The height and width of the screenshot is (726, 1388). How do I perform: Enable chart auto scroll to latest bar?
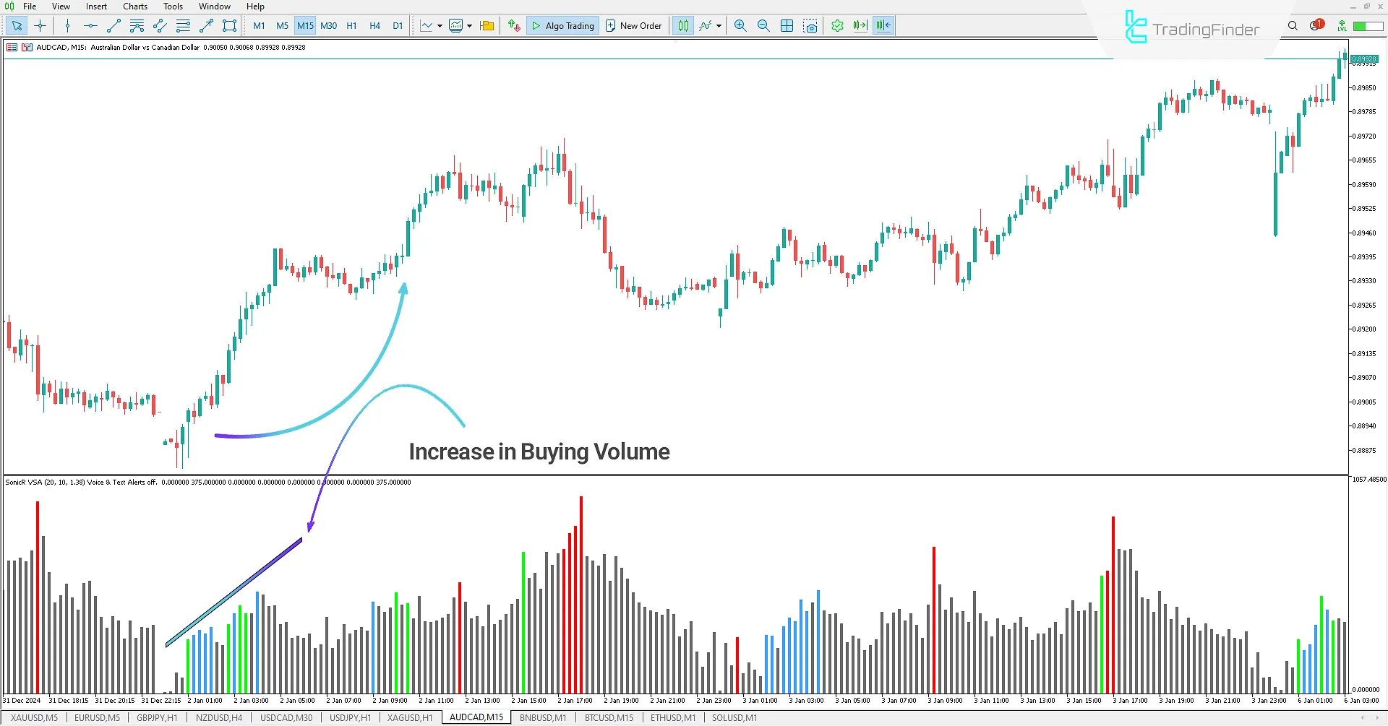tap(860, 25)
